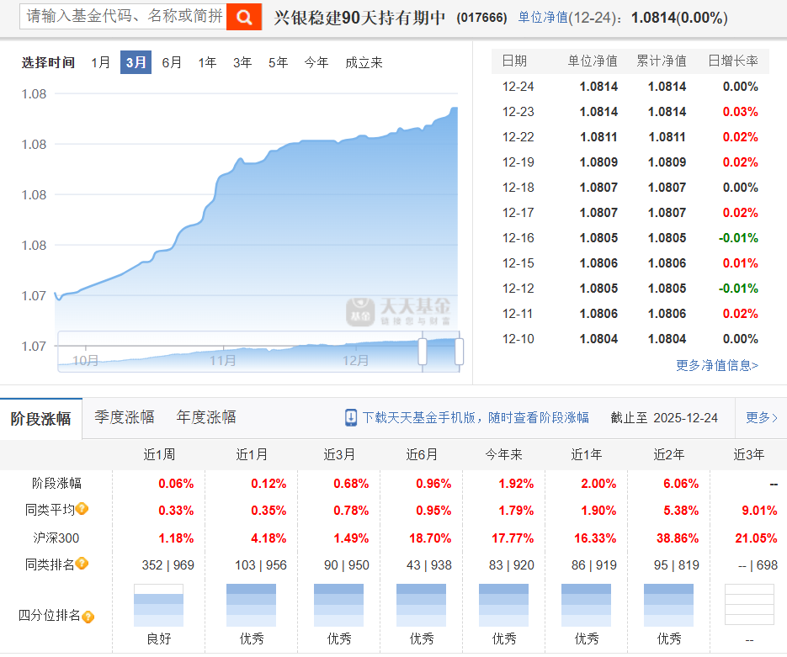Select the 3月 time range
Image resolution: width=787 pixels, height=657 pixels.
tap(136, 62)
